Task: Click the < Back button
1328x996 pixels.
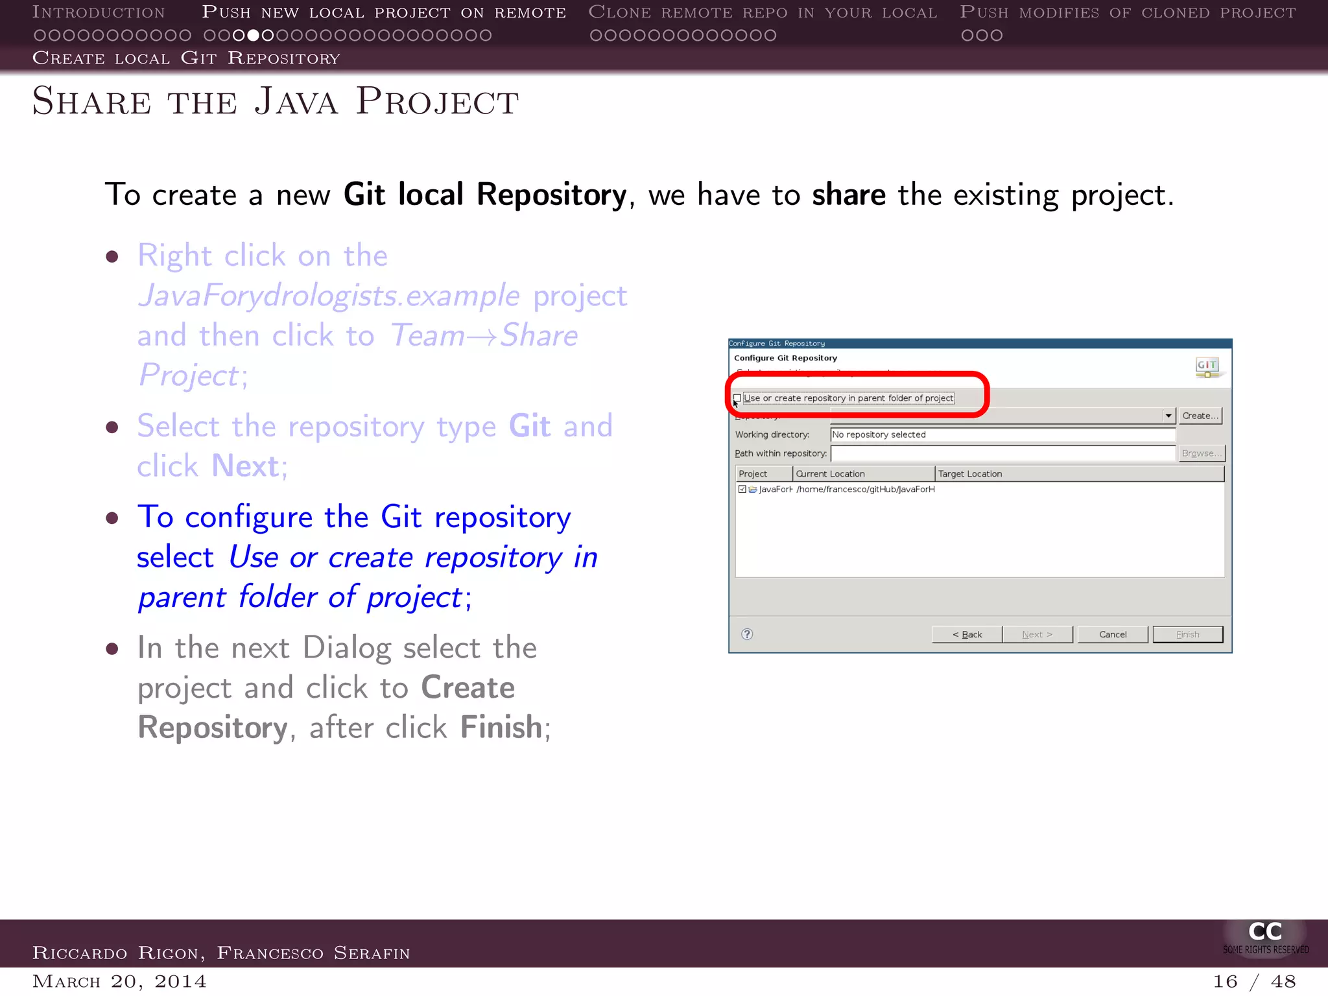Action: point(967,634)
